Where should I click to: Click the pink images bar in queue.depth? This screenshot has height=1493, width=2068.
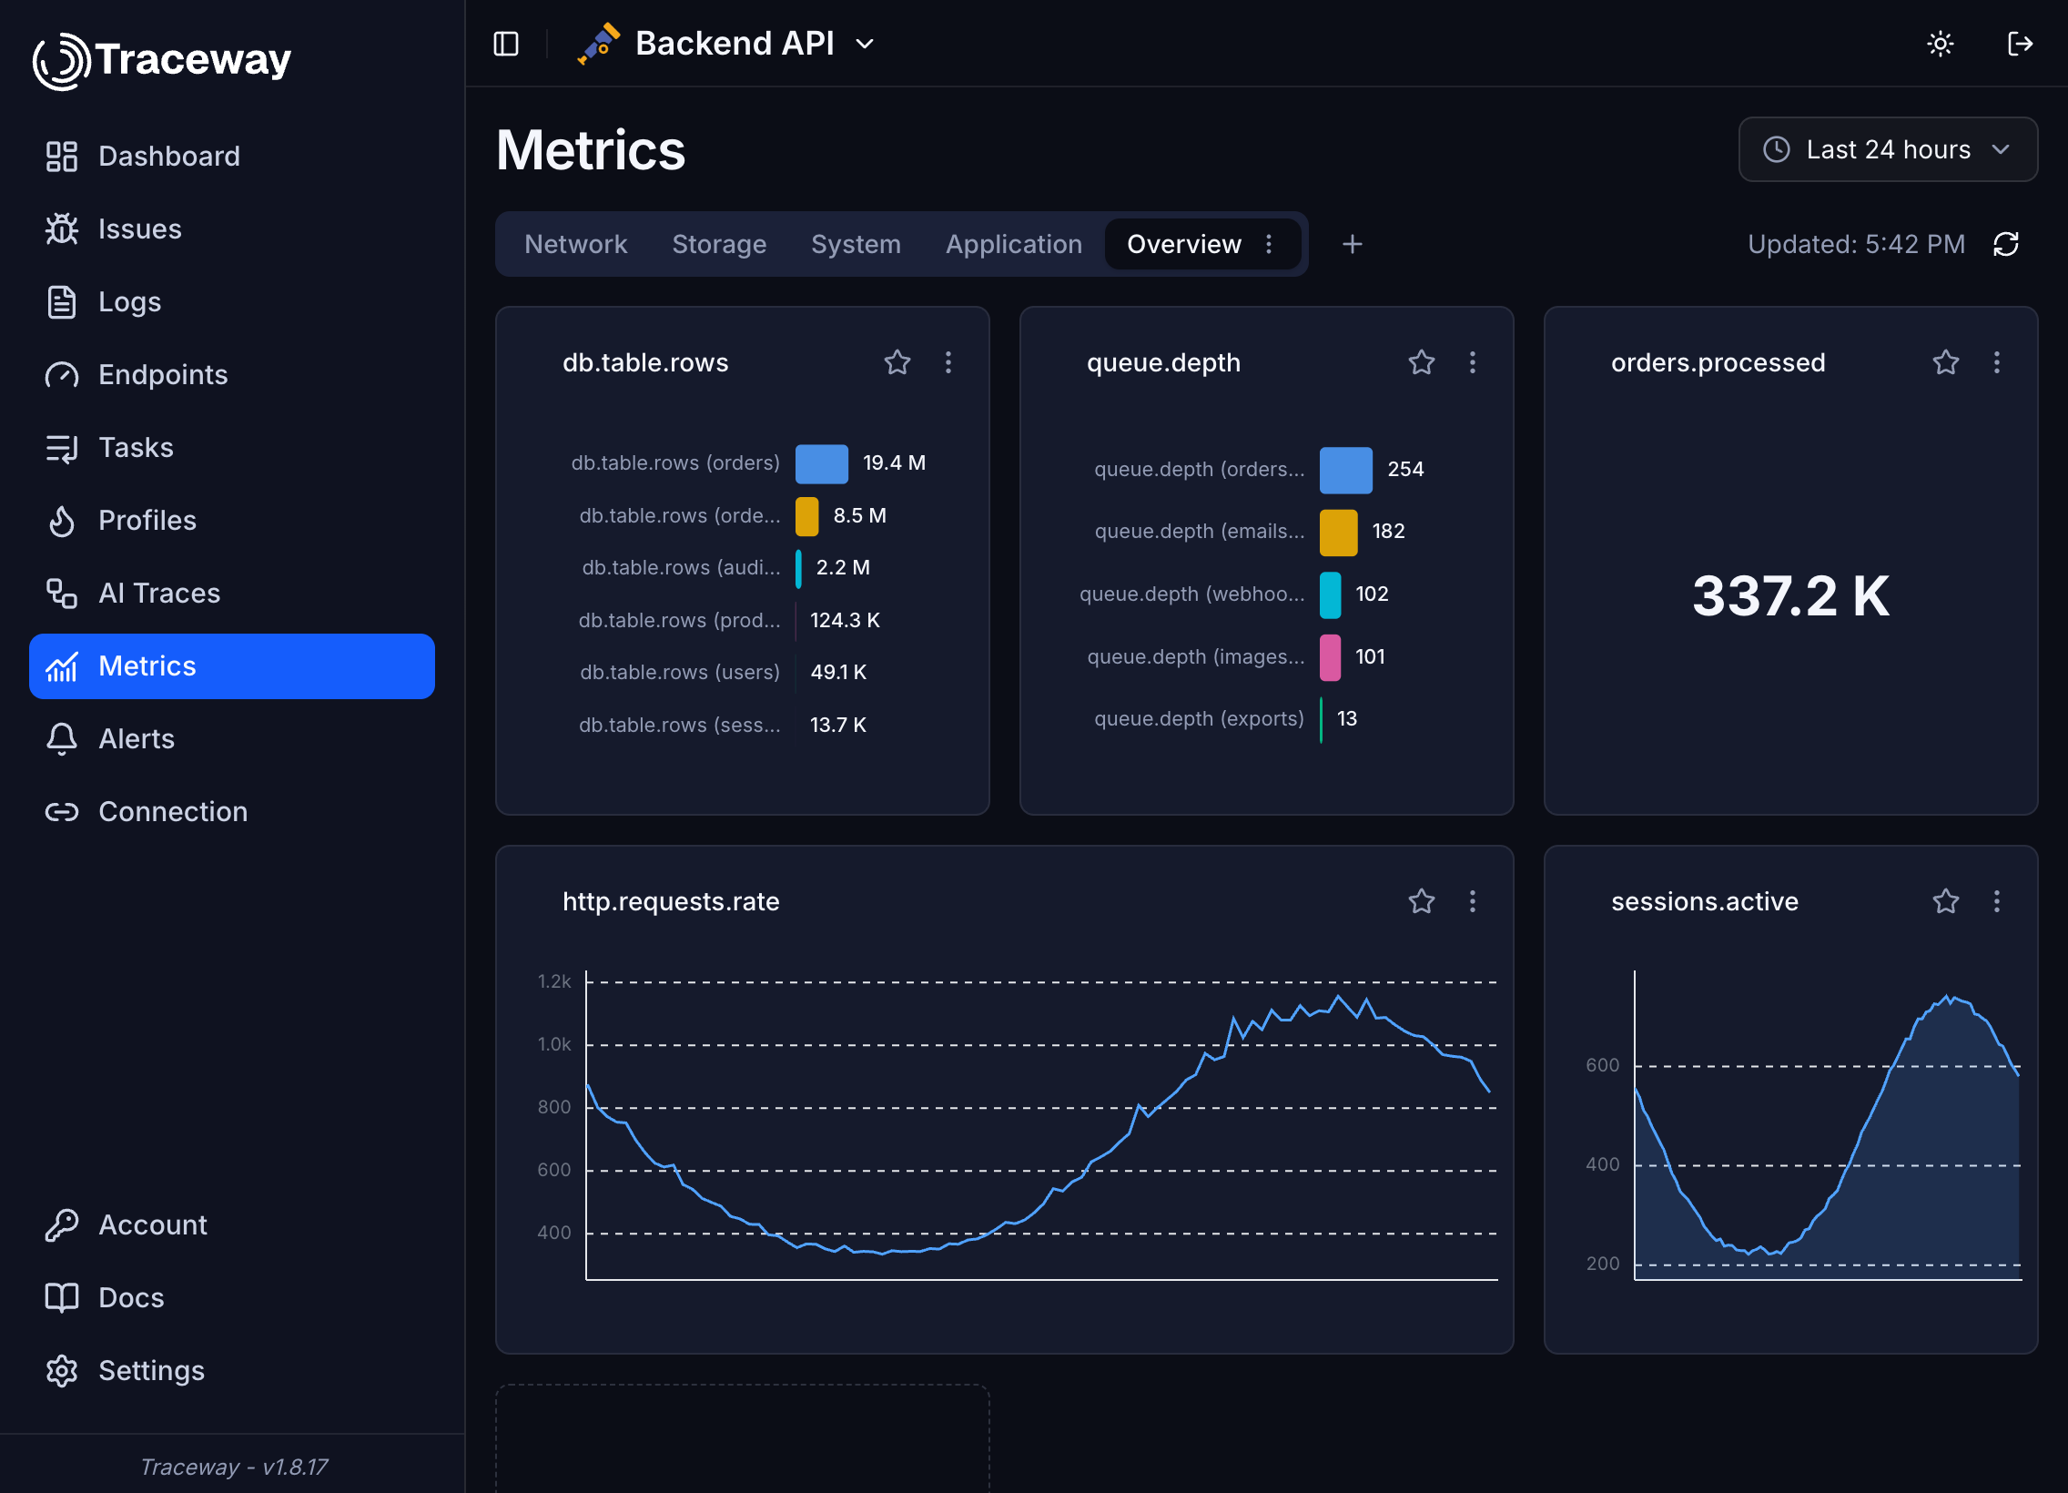pyautogui.click(x=1331, y=657)
